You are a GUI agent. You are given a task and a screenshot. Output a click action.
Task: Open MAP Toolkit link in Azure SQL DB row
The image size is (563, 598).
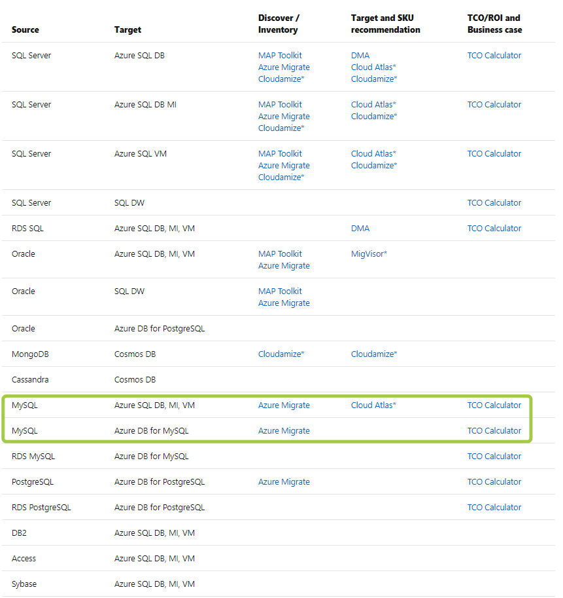point(280,55)
